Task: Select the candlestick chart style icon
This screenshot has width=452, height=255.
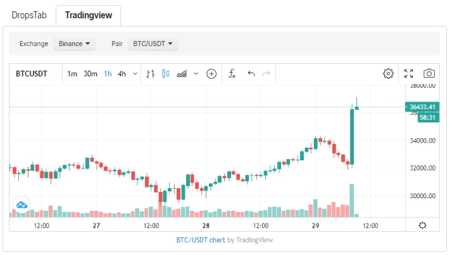Action: tap(166, 74)
